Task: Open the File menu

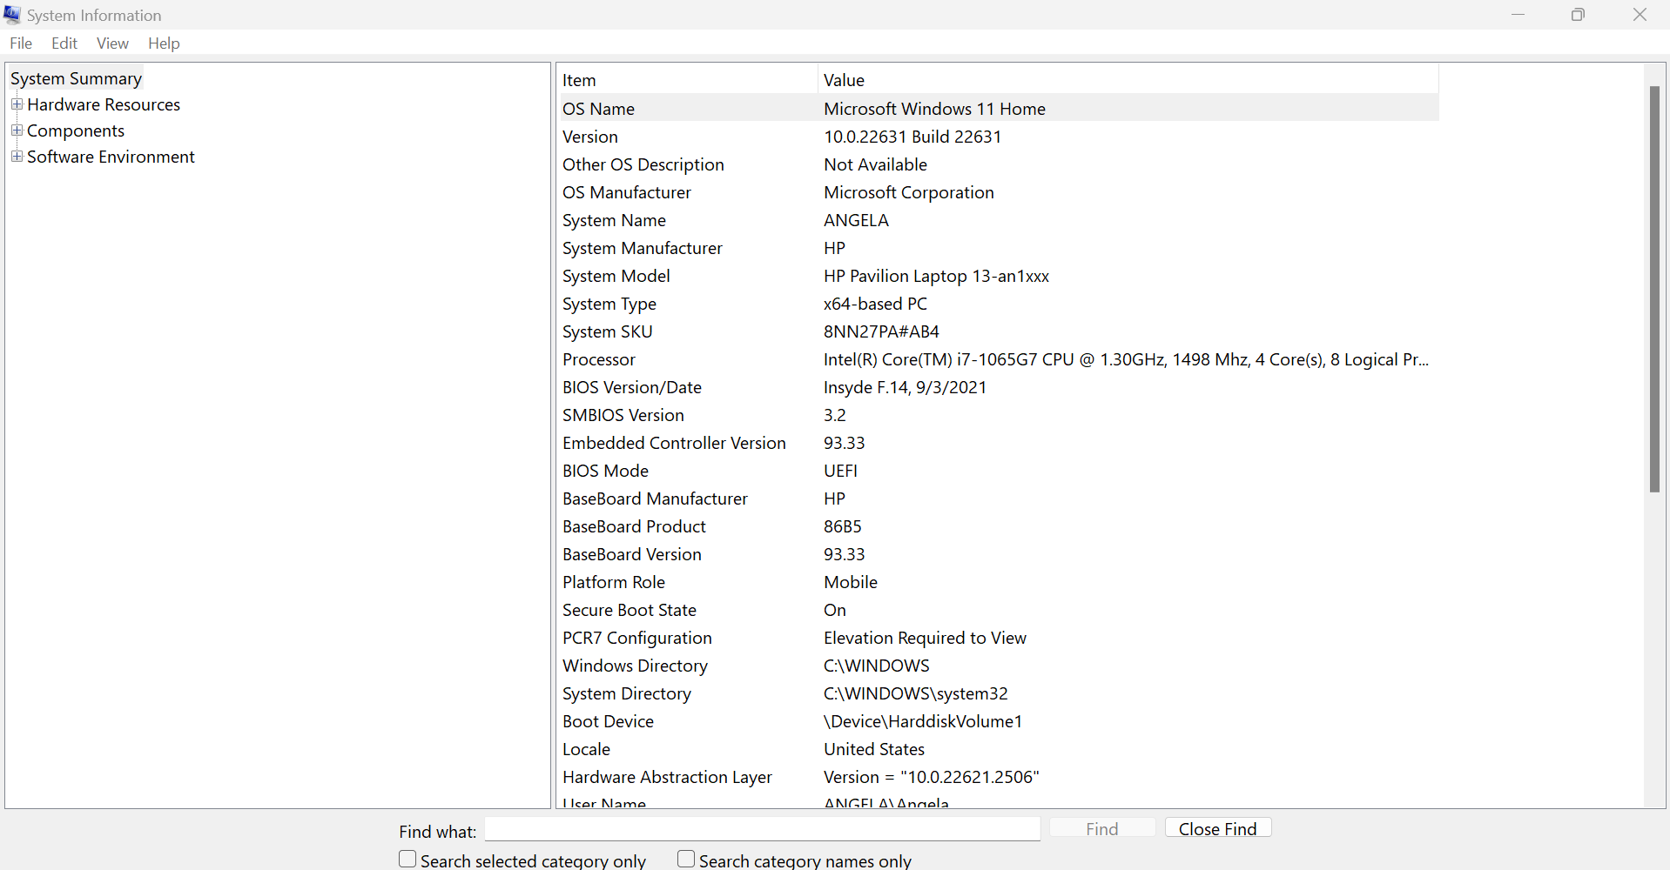Action: tap(21, 43)
